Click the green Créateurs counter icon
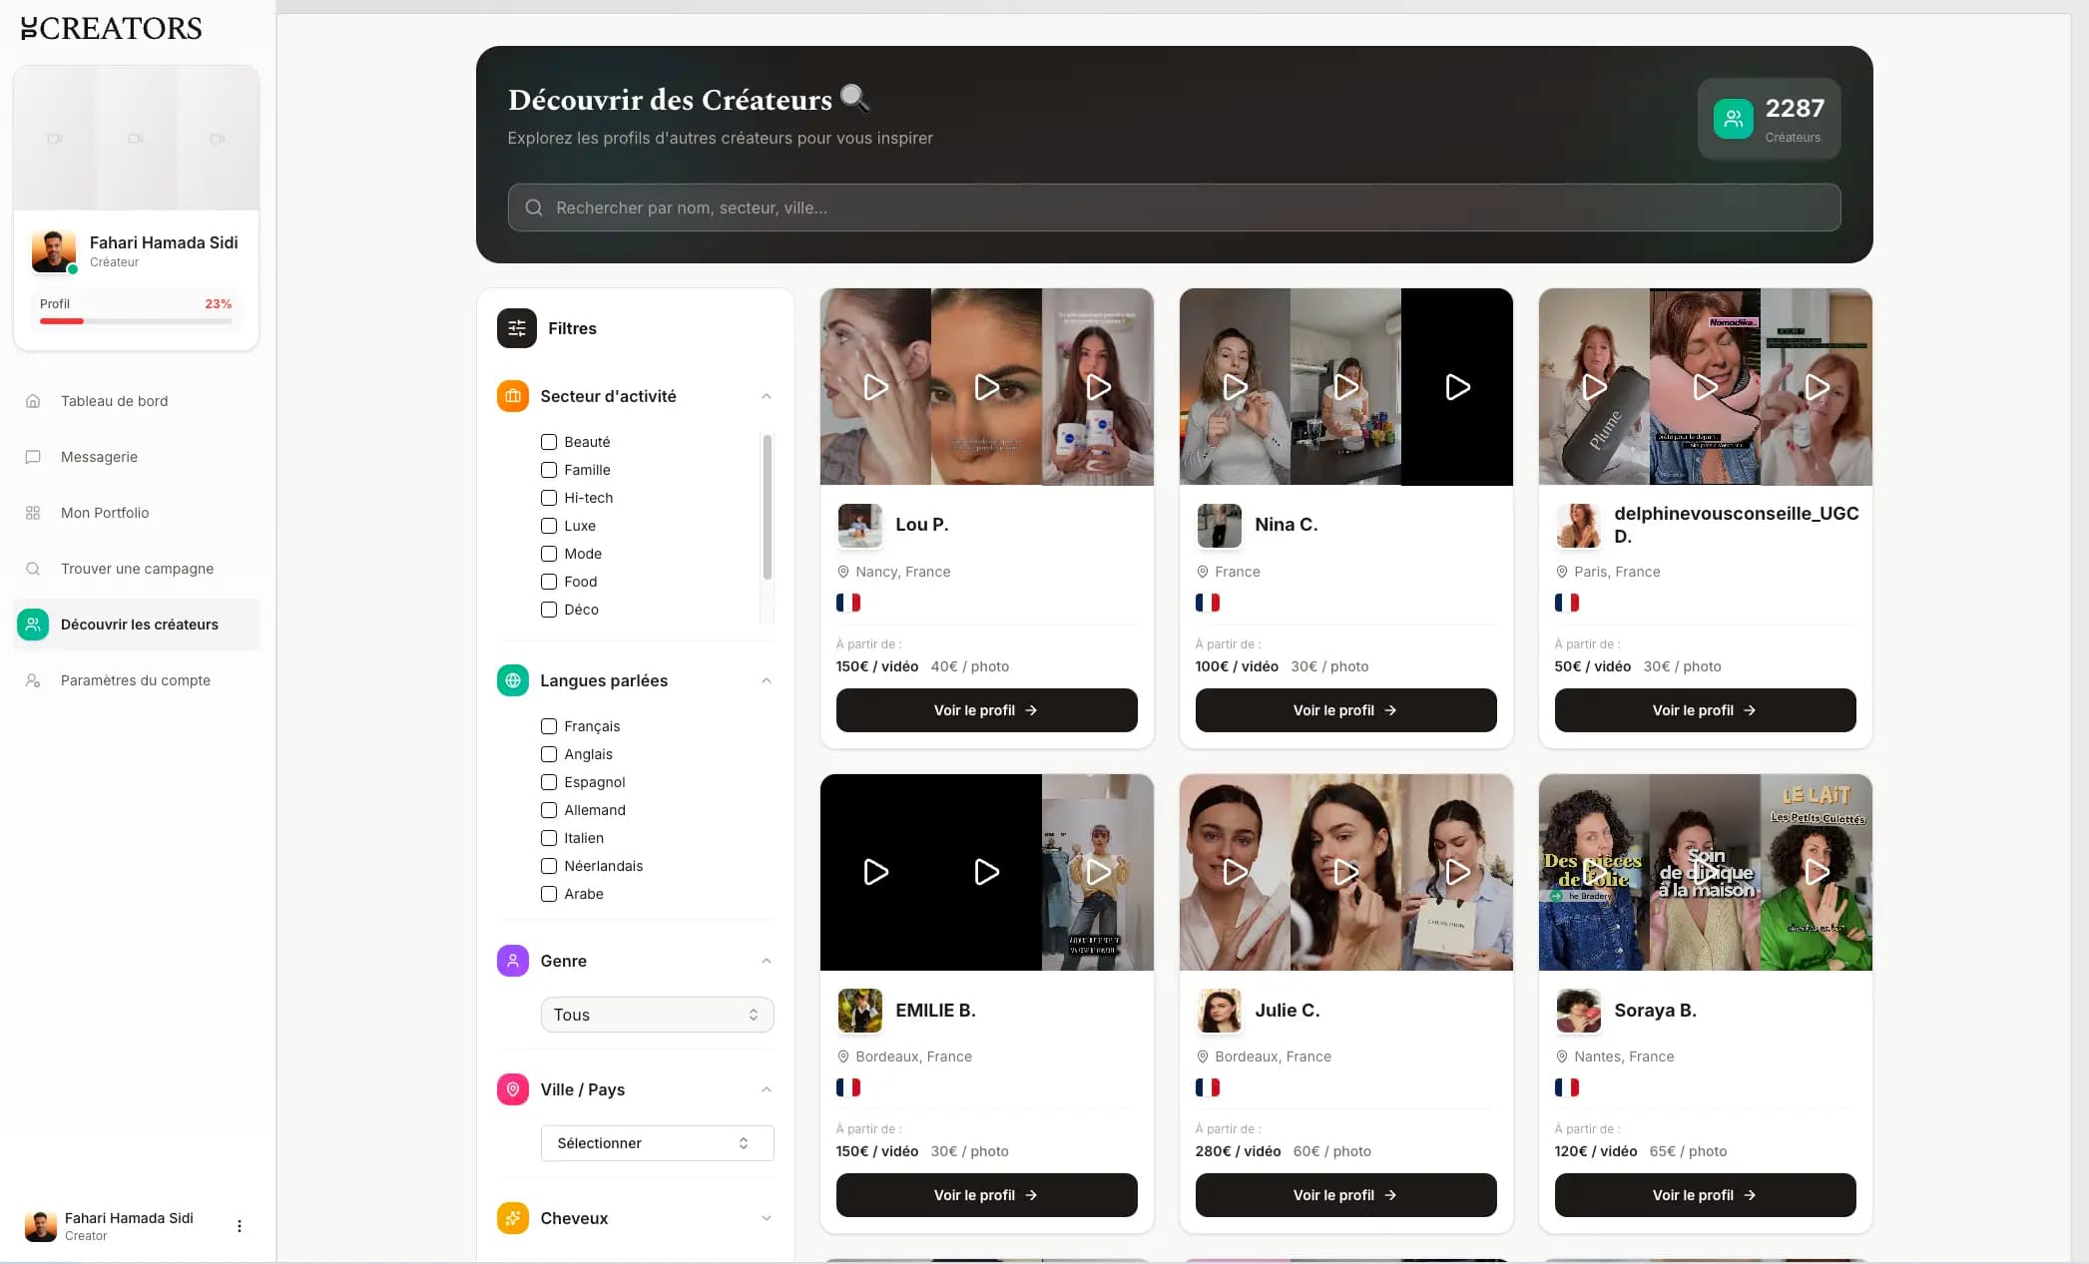The width and height of the screenshot is (2089, 1264). click(x=1733, y=119)
